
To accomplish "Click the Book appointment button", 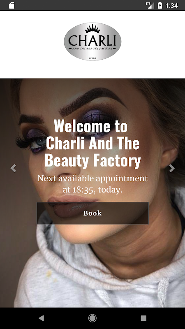I will (93, 213).
